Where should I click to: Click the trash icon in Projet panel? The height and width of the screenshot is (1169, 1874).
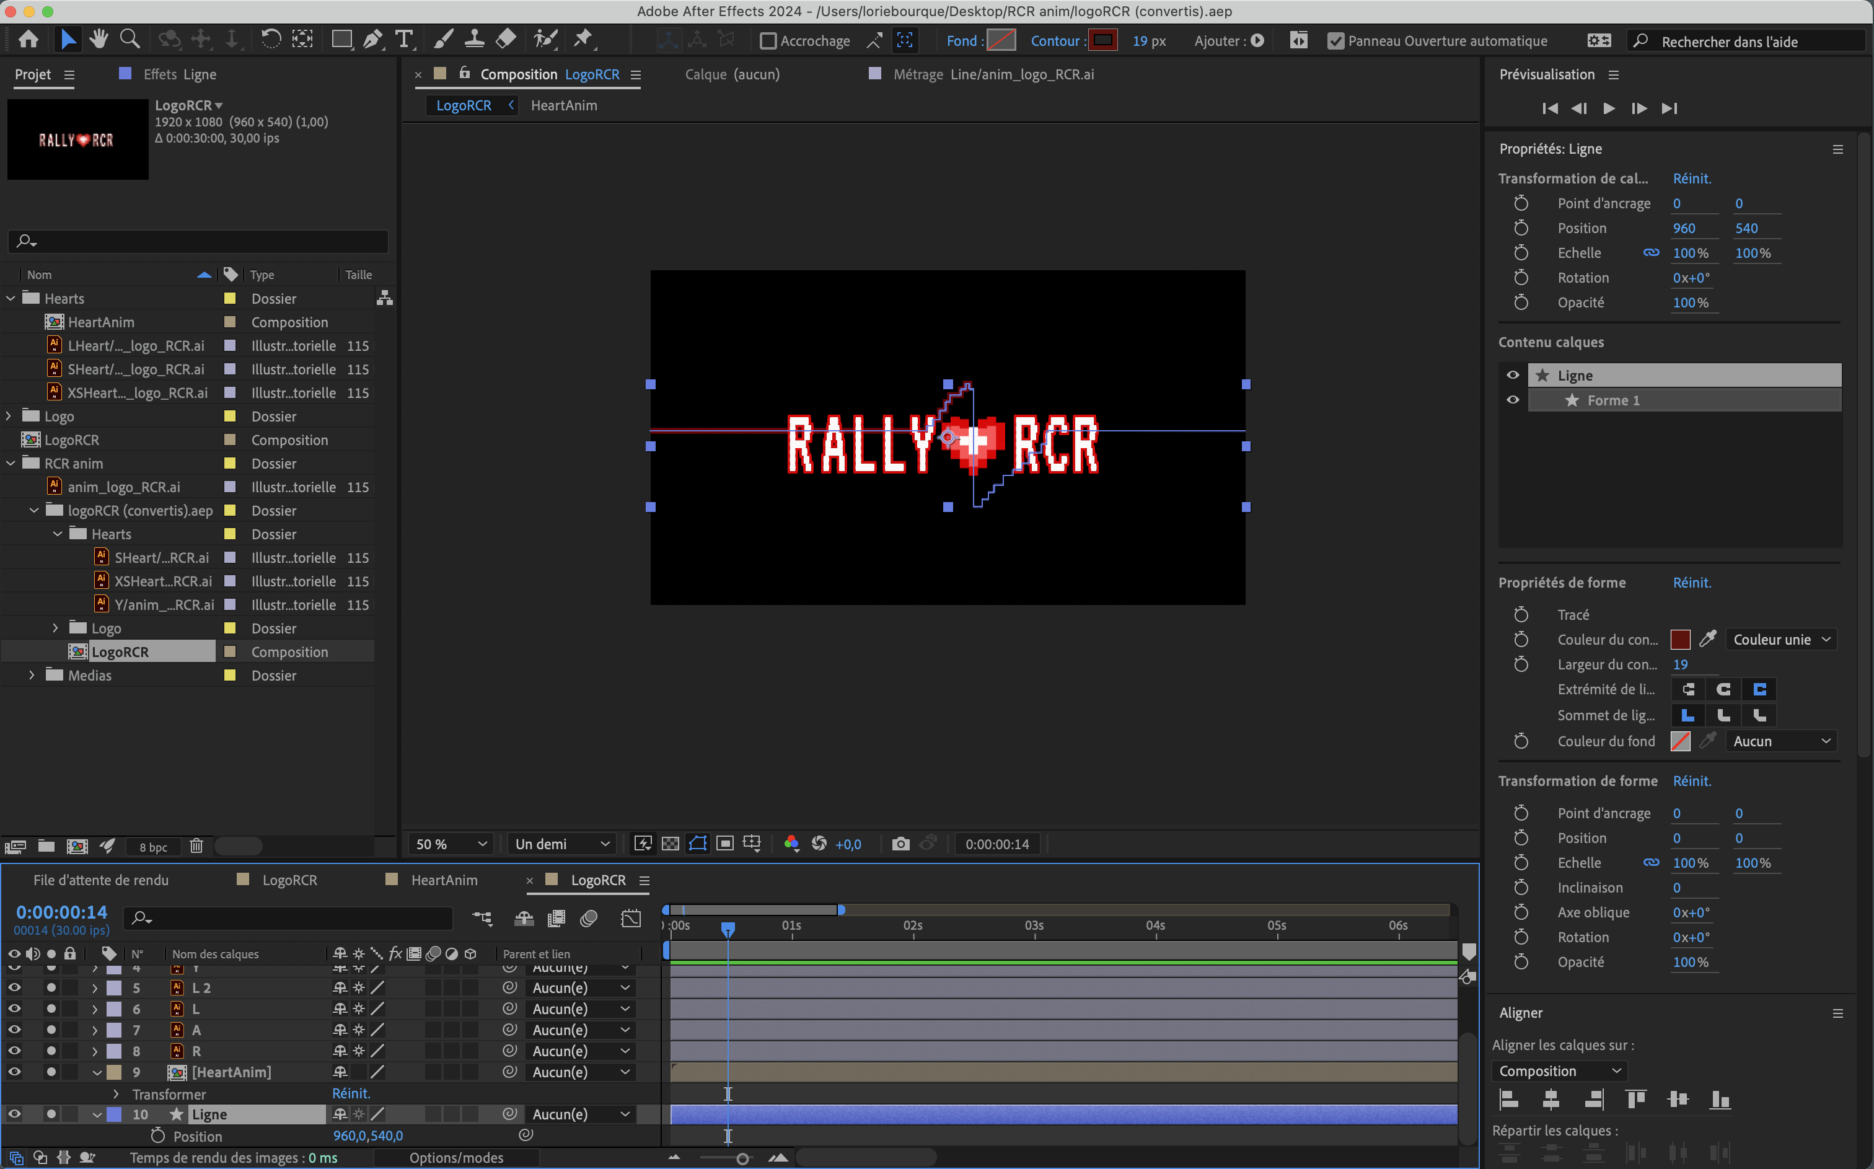coord(196,846)
